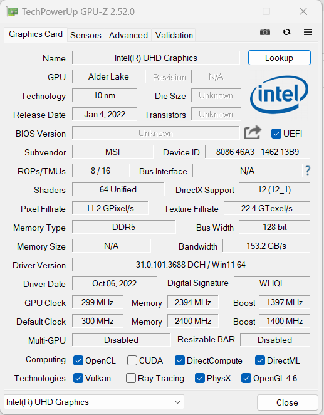
Task: Enable the CUDA checkbox
Action: 132,360
